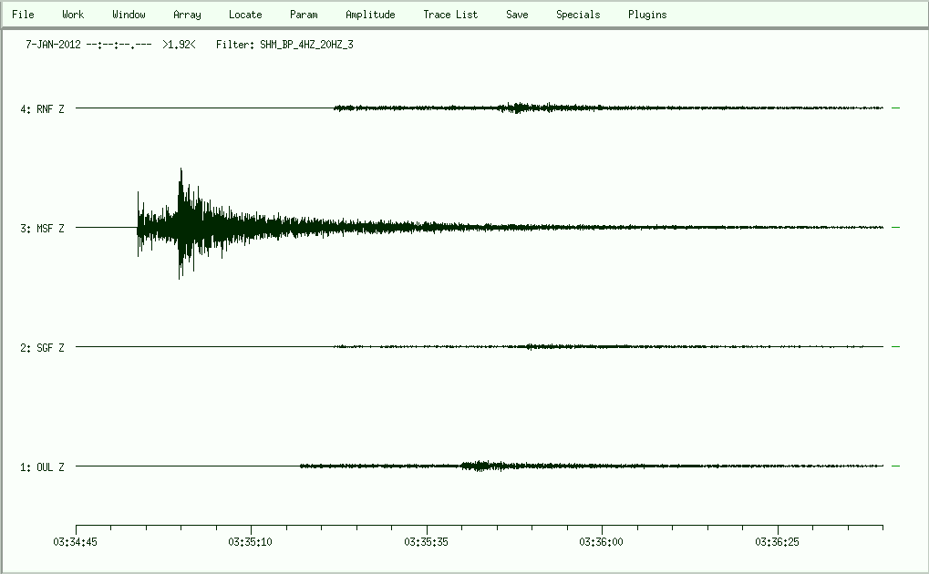
Task: Open the Save menu
Action: pos(517,15)
